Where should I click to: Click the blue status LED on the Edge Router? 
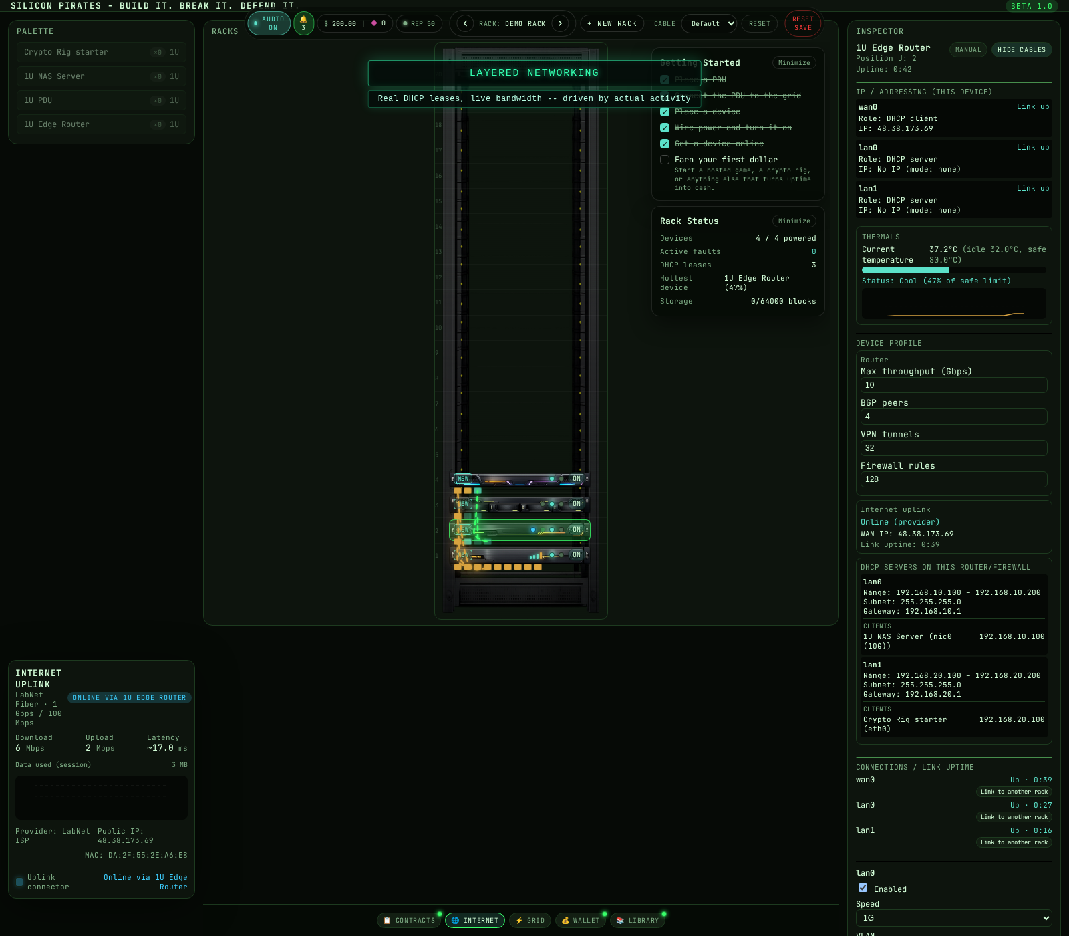tap(533, 530)
